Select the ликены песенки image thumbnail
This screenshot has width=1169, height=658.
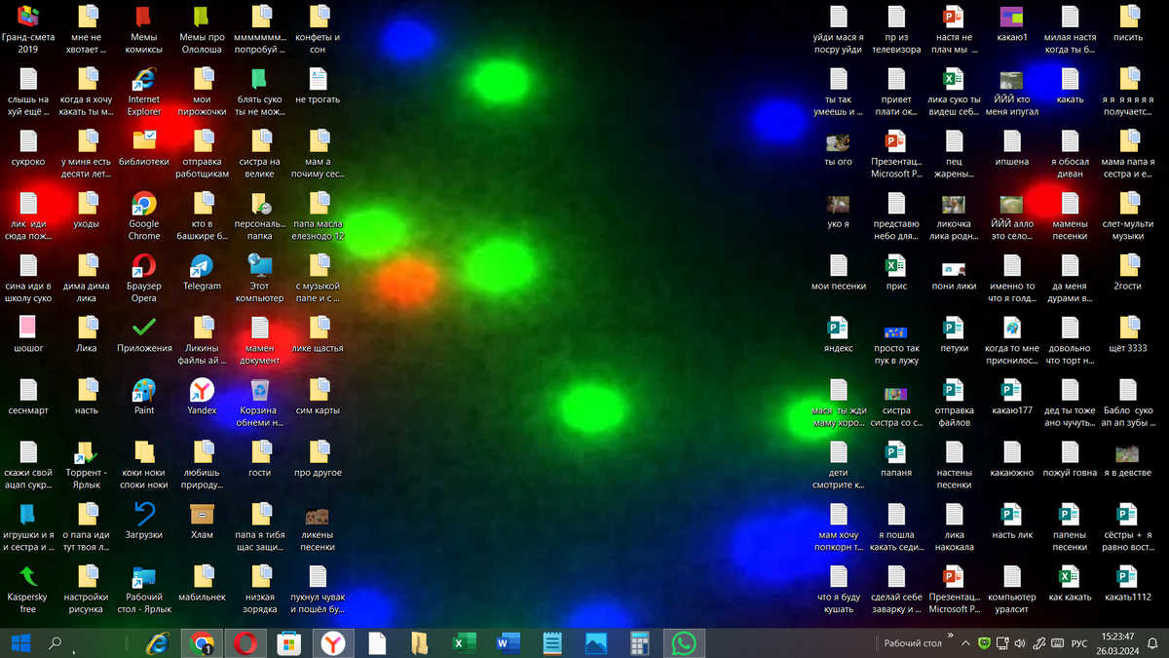click(x=318, y=515)
